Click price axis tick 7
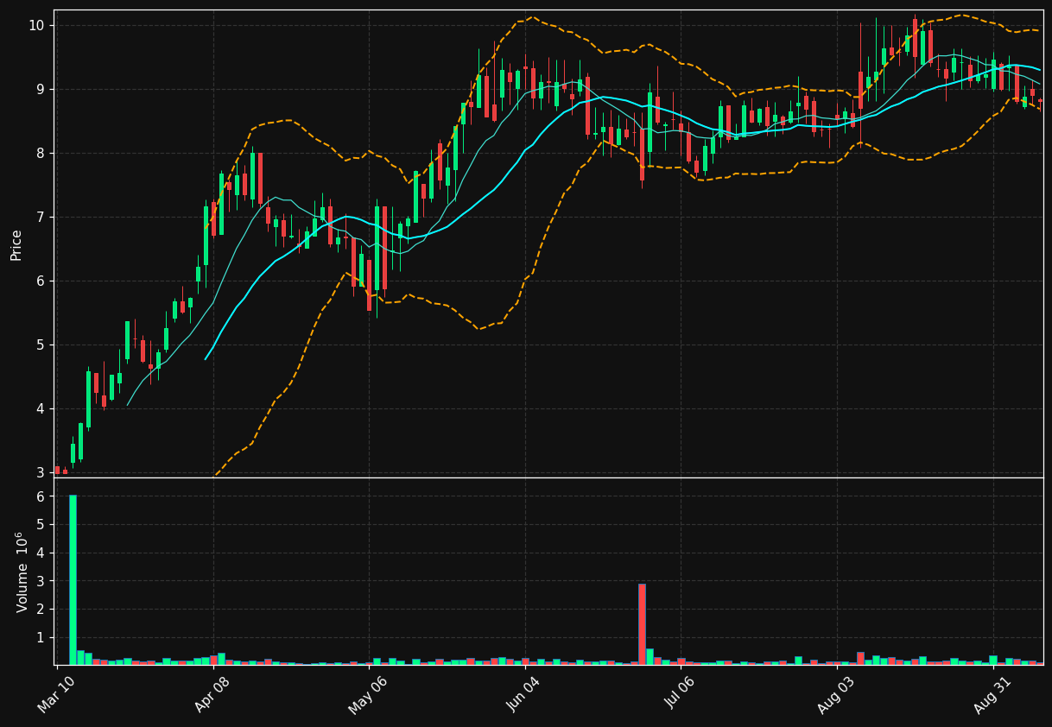 pyautogui.click(x=40, y=218)
